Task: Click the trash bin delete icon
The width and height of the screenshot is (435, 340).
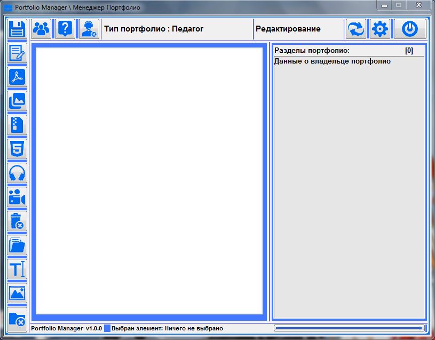Action: pos(17,221)
